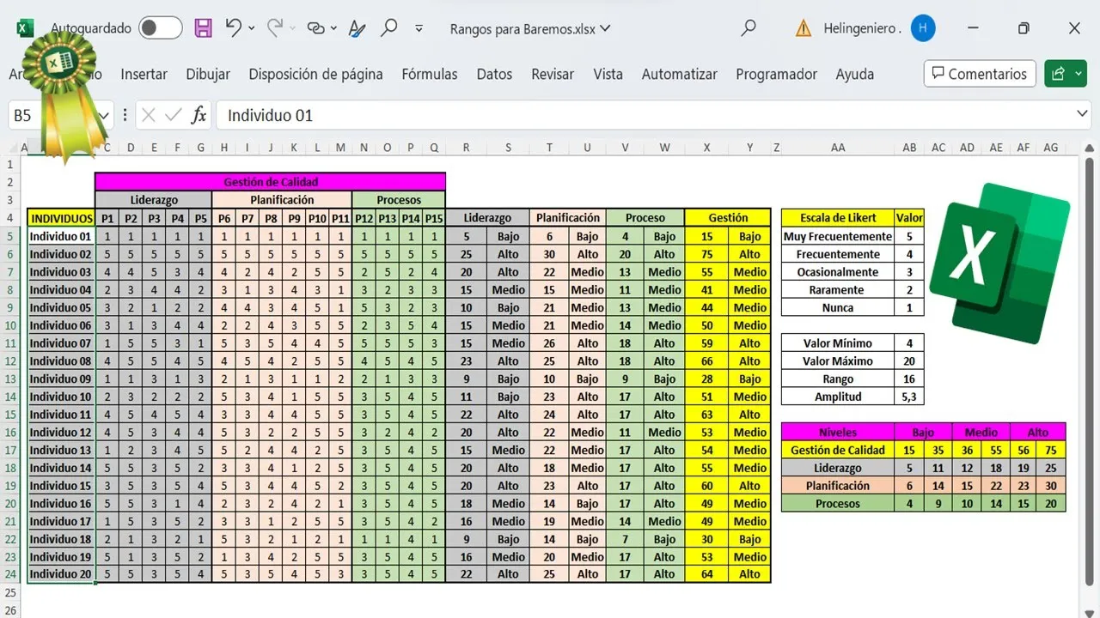Viewport: 1100px width, 618px height.
Task: Restore down the Excel window
Action: (1024, 28)
